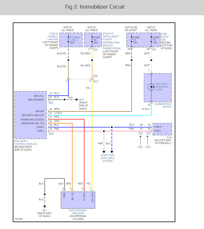Click the Computer Data Lines System label
This screenshot has width=204, height=229.
[107, 158]
